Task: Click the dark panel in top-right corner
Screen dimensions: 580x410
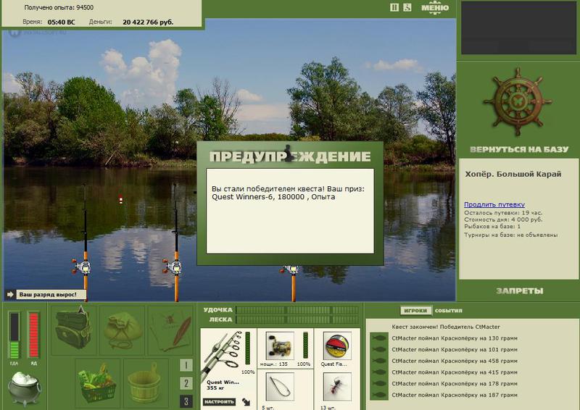Action: click(x=518, y=28)
